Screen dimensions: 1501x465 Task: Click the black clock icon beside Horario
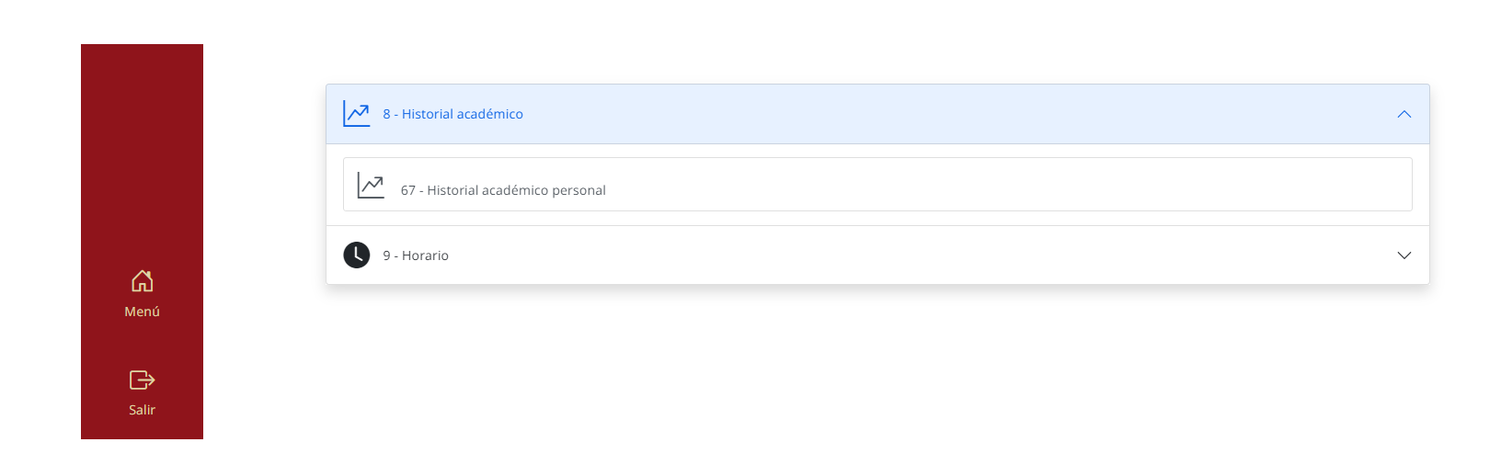357,255
